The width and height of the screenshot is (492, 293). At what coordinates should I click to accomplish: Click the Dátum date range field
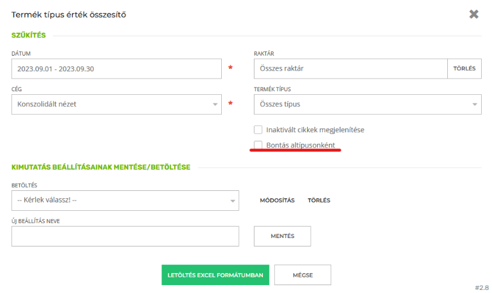coord(117,69)
